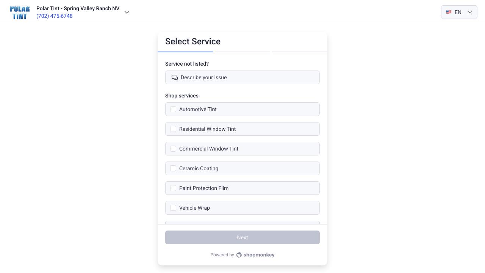Image resolution: width=485 pixels, height=273 pixels.
Task: Call the (702) 475-6748 phone link
Action: click(x=55, y=16)
